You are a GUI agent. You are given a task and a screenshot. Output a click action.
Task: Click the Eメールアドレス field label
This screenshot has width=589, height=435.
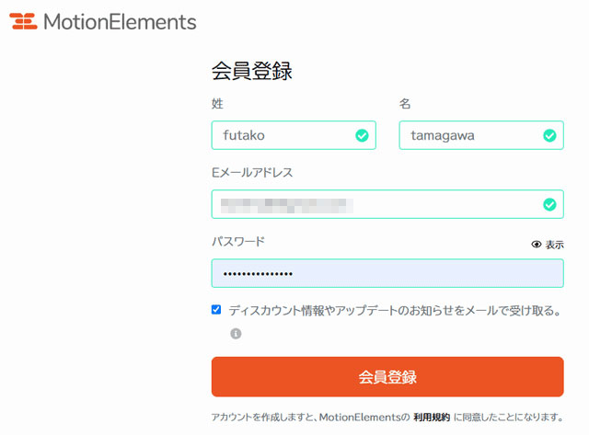[x=252, y=172]
